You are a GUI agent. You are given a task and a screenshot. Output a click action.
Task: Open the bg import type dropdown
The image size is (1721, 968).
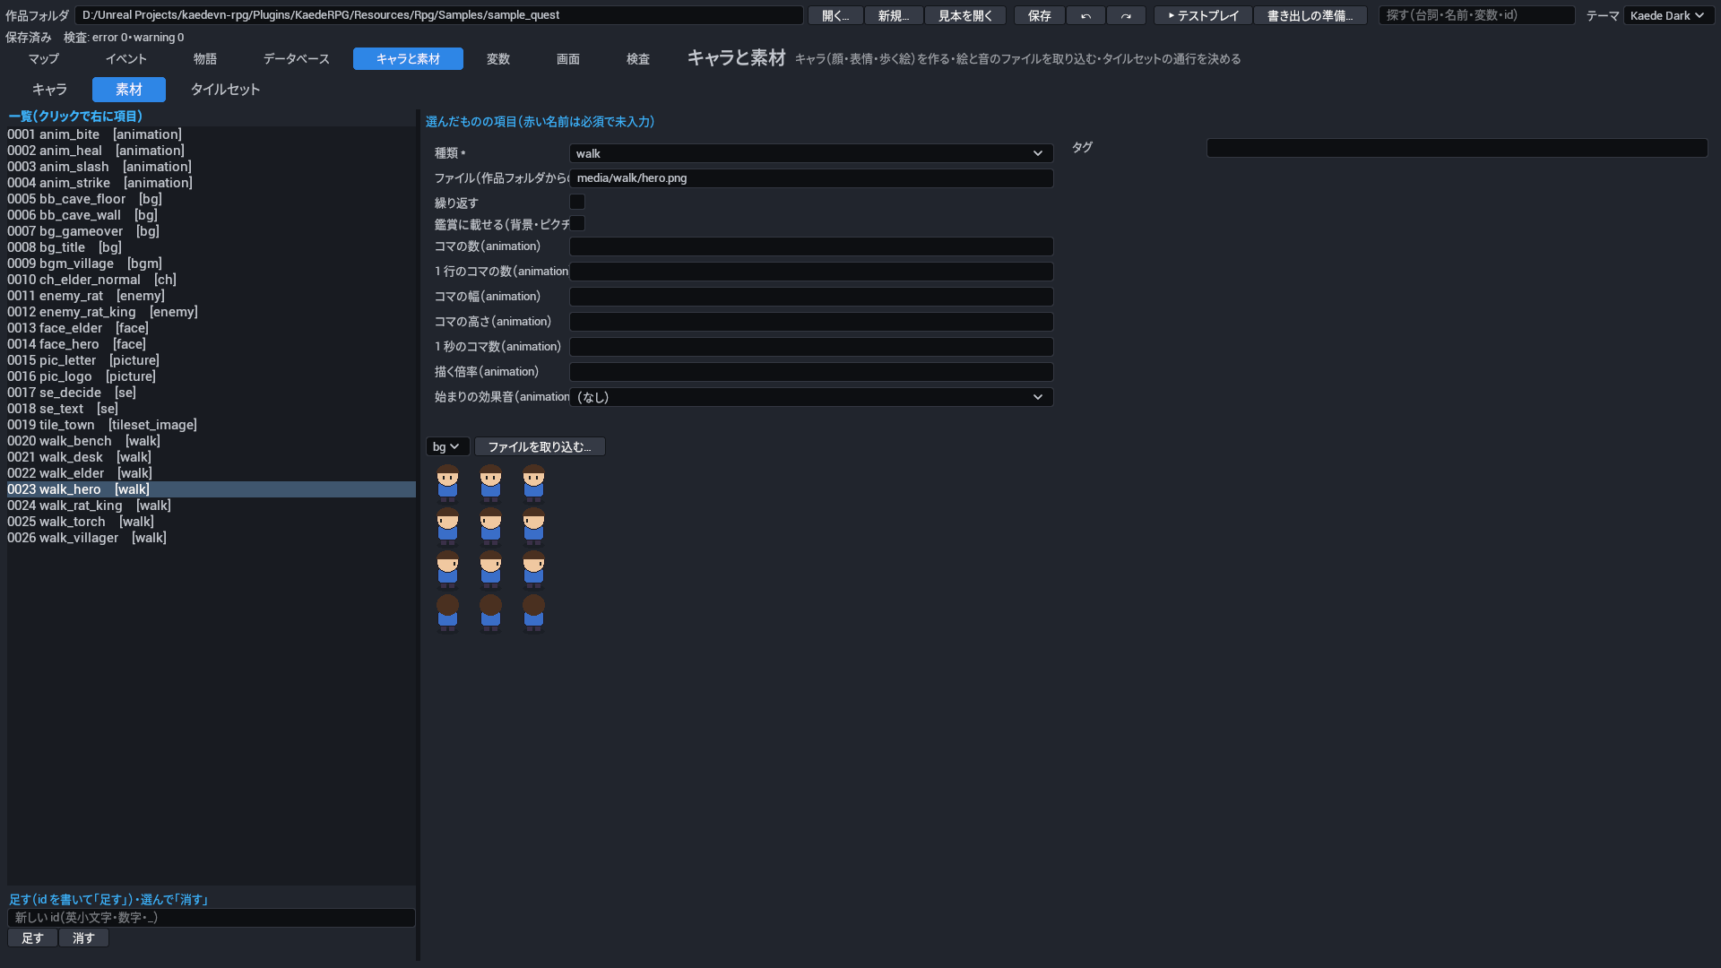point(446,446)
